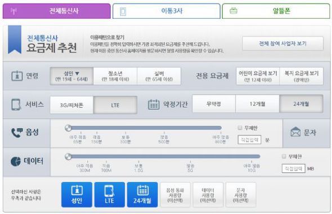Viewport: 332px width, 214px height.
Task: Check 무제한 for voice usage
Action: 240,127
